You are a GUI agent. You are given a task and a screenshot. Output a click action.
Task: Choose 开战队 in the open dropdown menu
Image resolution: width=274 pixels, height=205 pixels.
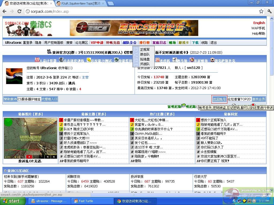[144, 64]
